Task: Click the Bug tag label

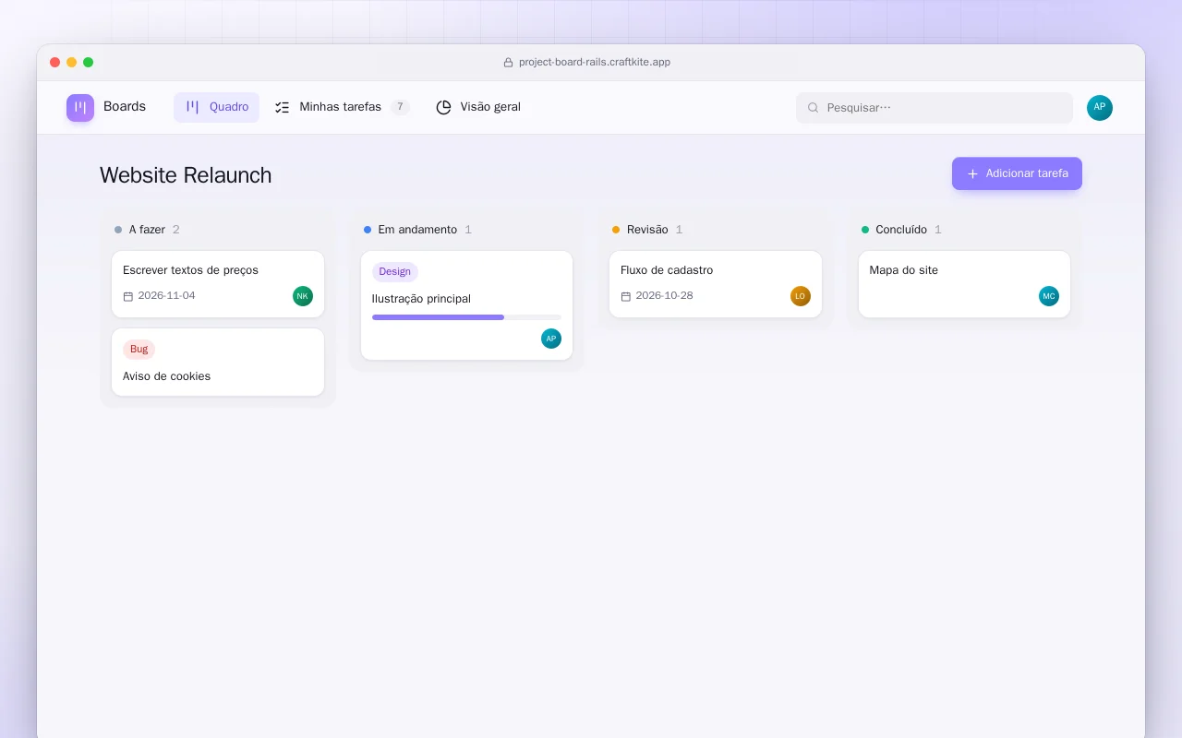Action: click(x=139, y=350)
